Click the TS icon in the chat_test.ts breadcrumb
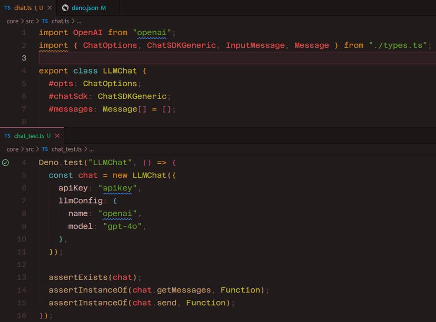The image size is (436, 322). 45,149
